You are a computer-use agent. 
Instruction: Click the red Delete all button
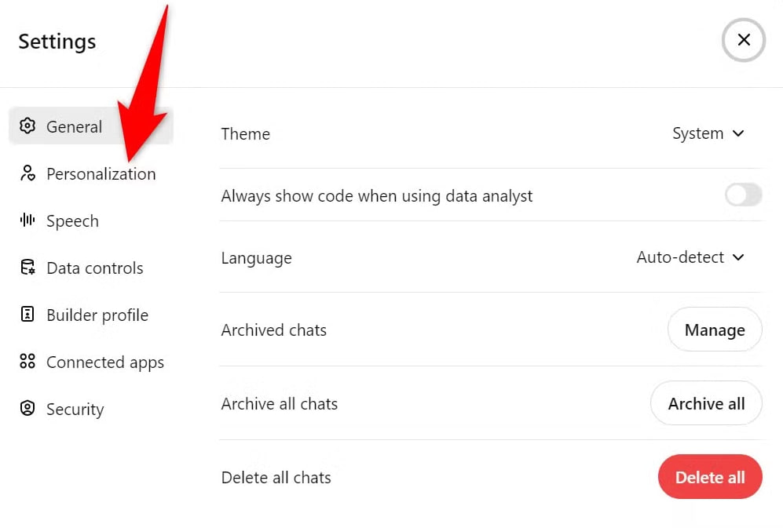pyautogui.click(x=710, y=477)
